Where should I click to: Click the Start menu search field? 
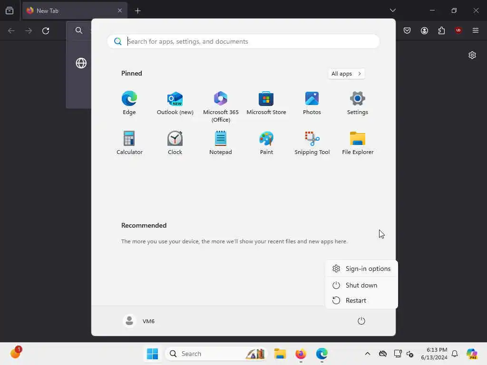point(243,41)
